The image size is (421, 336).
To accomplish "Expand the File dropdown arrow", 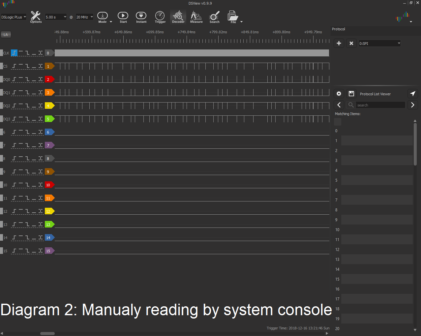I will [241, 22].
